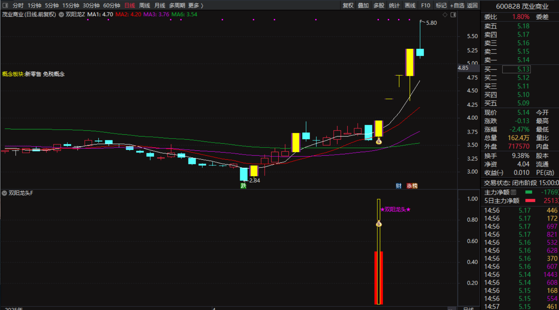Click the 返回 back button
Image resolution: width=559 pixels, height=310 pixels.
472,5
